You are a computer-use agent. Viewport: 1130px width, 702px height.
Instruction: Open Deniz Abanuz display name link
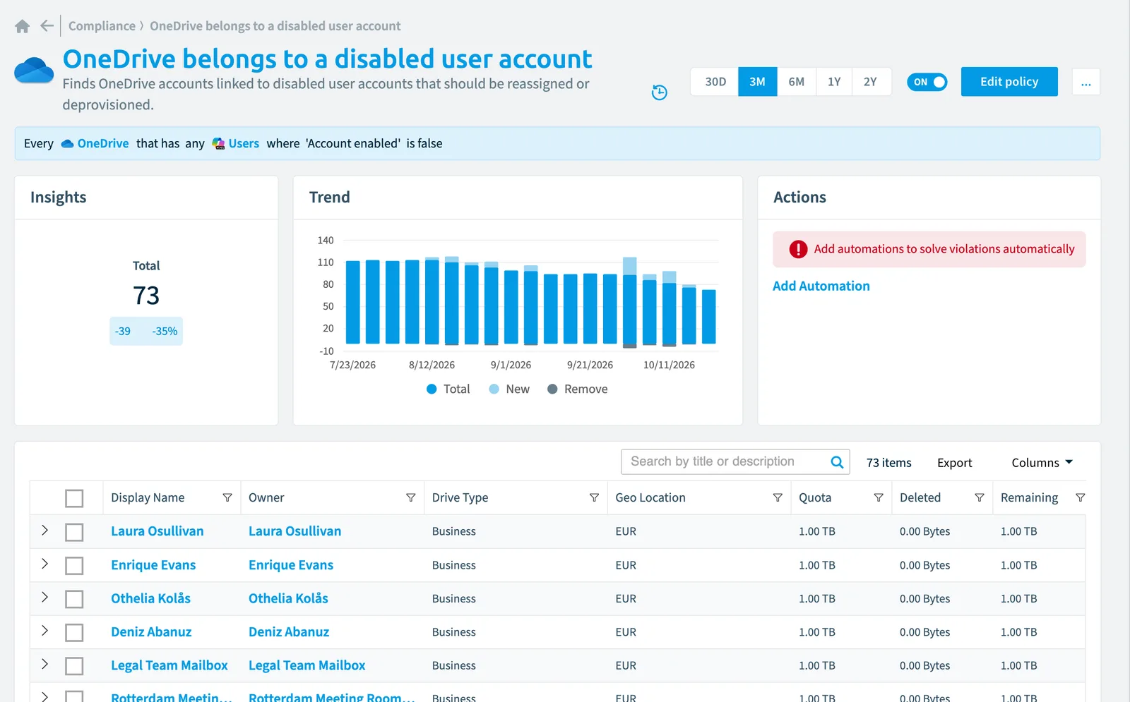coord(151,632)
